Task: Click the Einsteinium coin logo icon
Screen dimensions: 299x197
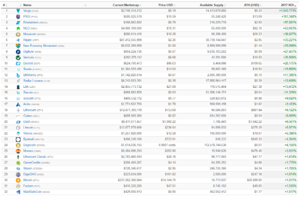Action: point(18,23)
